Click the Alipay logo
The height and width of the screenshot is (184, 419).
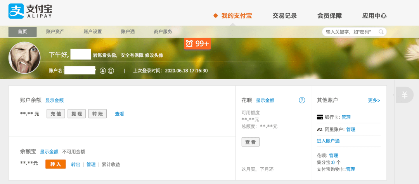point(30,11)
